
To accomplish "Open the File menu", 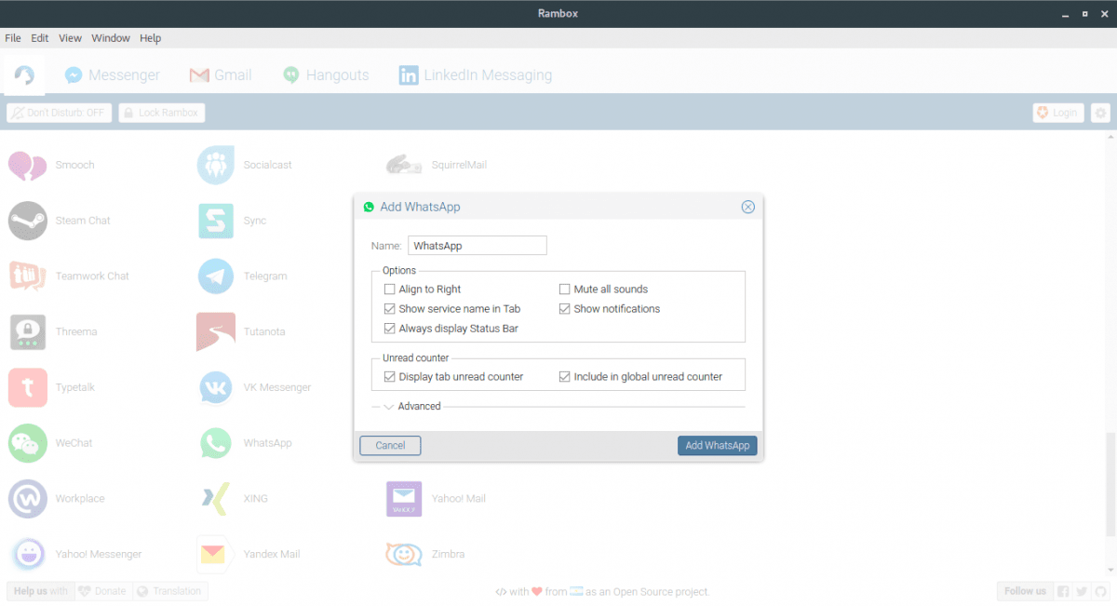I will [13, 38].
